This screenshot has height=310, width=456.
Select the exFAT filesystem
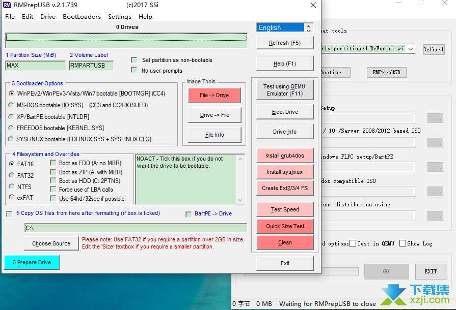(11, 197)
